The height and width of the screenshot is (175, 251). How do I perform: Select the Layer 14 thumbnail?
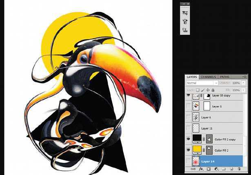point(196,161)
